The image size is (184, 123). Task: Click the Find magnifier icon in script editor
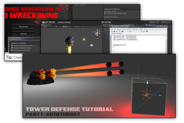click(x=141, y=31)
